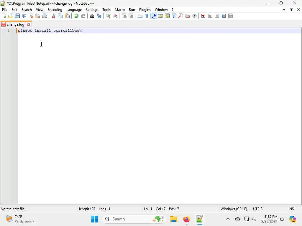Create a new file from the toolbar

pos(4,16)
